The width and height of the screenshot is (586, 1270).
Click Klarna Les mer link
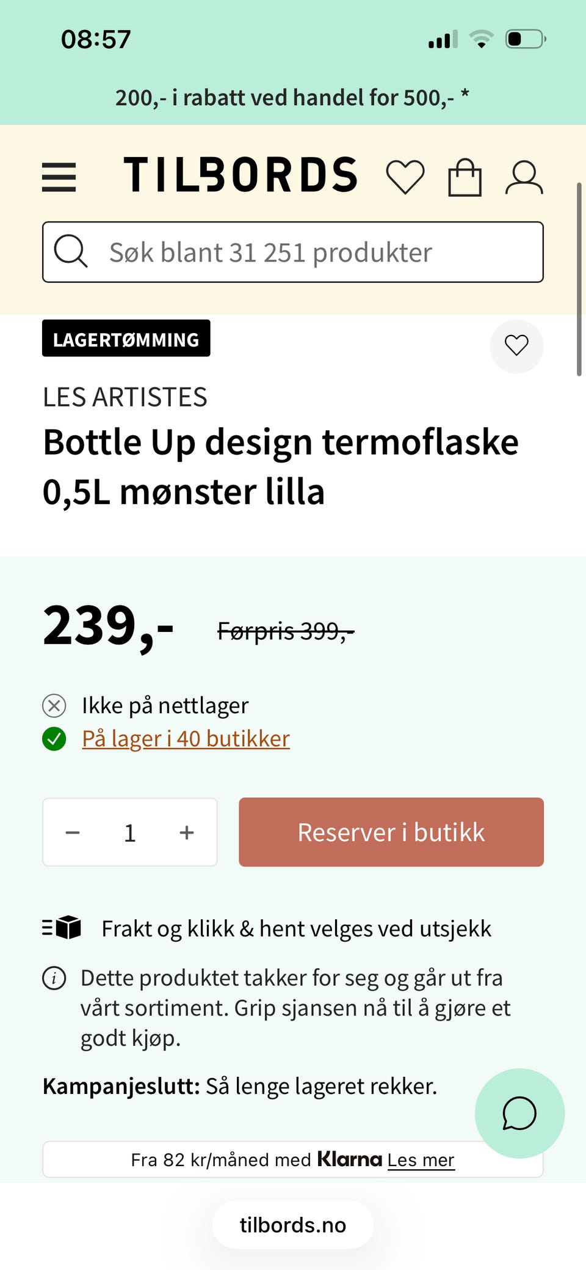click(421, 1160)
